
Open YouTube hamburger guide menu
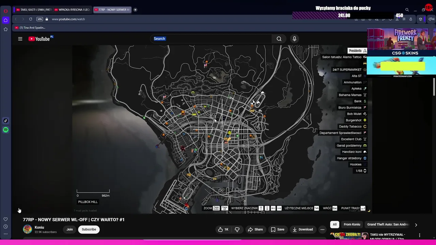point(20,39)
